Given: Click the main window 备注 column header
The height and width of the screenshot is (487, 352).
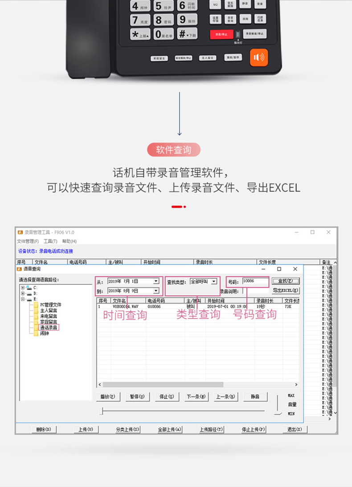Looking at the screenshot, I should click(x=326, y=262).
